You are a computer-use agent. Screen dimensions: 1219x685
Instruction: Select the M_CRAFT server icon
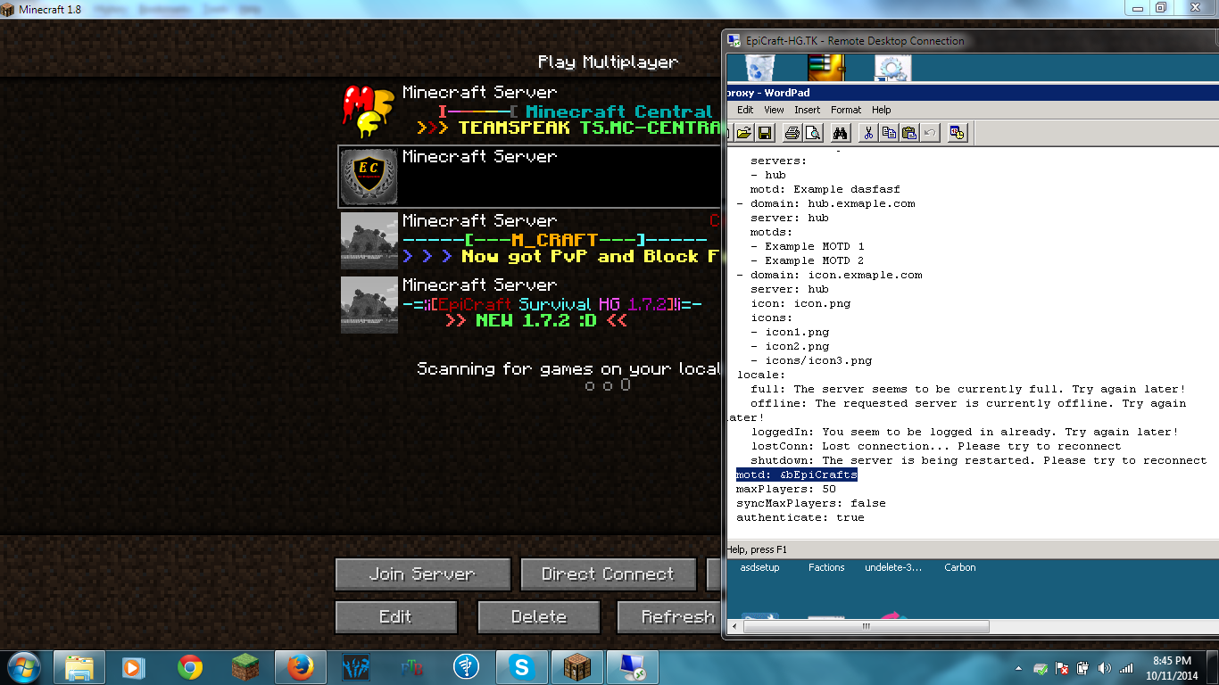[369, 240]
